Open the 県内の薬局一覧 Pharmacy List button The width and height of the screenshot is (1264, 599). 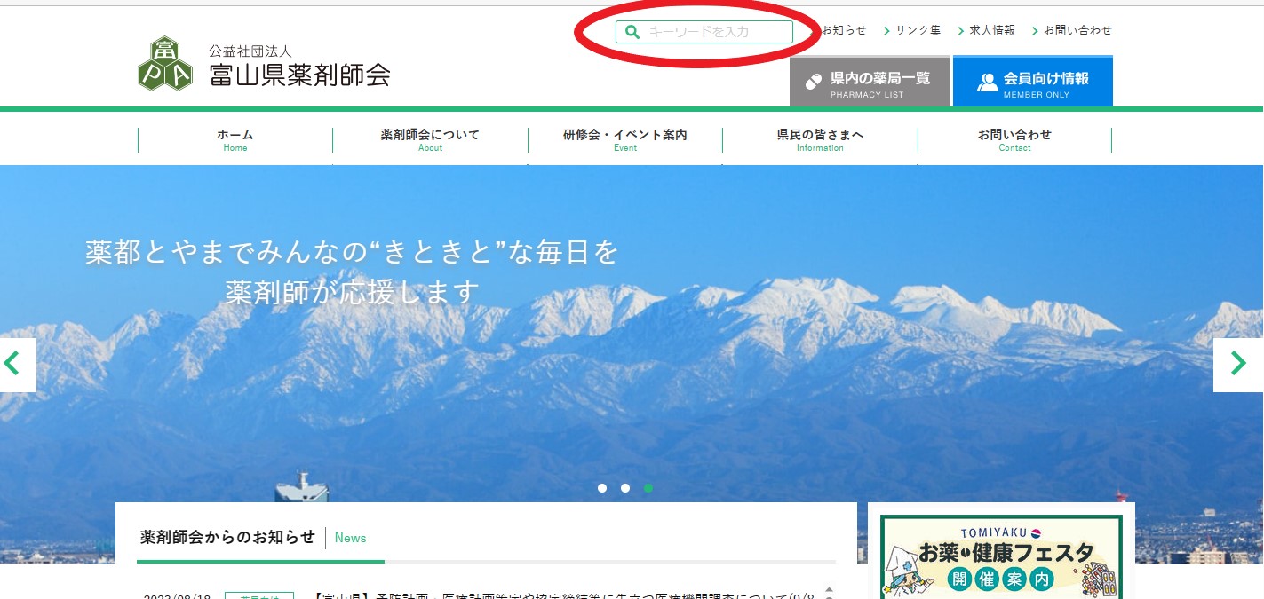870,82
